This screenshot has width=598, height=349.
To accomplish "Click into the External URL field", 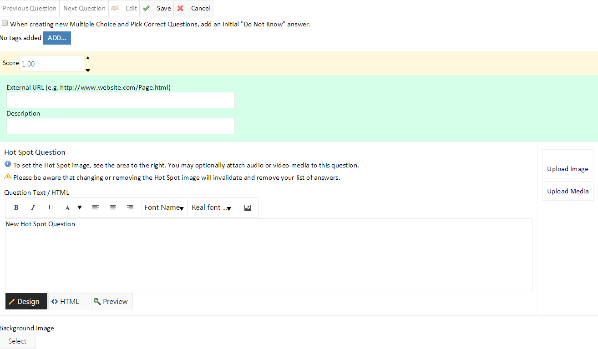I will (x=121, y=100).
